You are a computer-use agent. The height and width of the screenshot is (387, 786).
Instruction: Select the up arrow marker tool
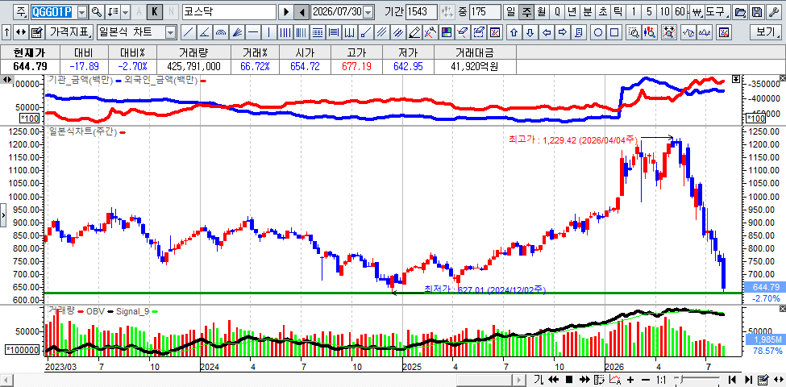click(x=514, y=32)
